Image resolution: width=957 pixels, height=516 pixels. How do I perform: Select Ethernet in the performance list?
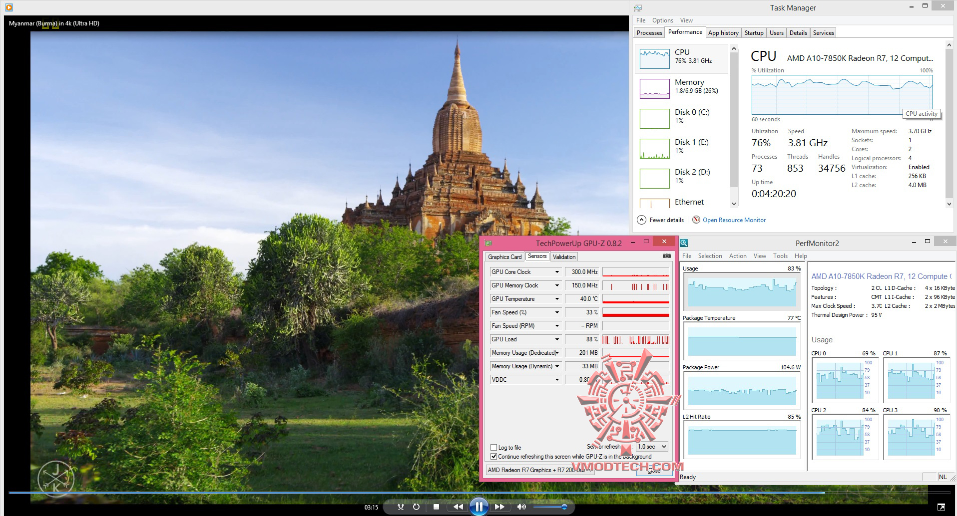coord(681,202)
